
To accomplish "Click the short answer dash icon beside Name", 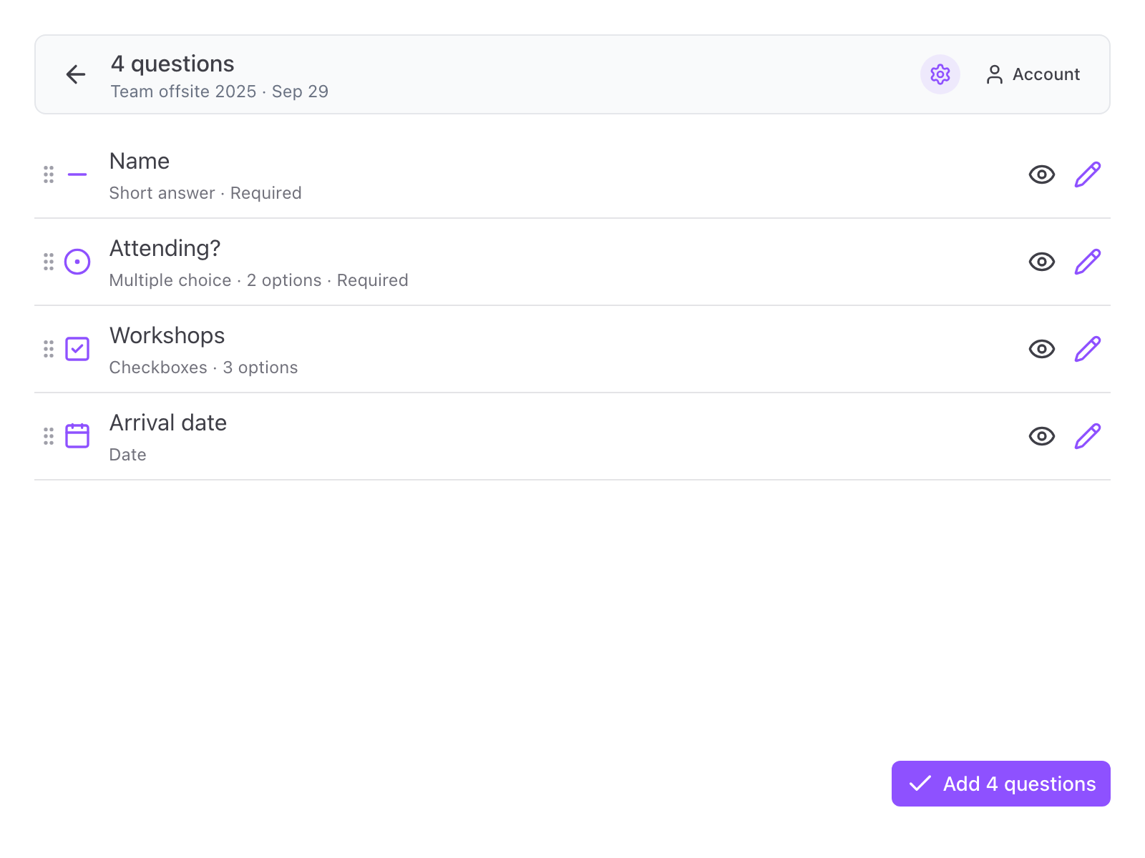I will click(x=77, y=174).
